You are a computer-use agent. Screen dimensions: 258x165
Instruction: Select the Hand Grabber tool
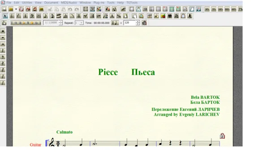coord(134,16)
